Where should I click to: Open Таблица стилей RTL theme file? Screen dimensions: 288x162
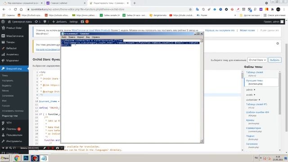[256, 104]
